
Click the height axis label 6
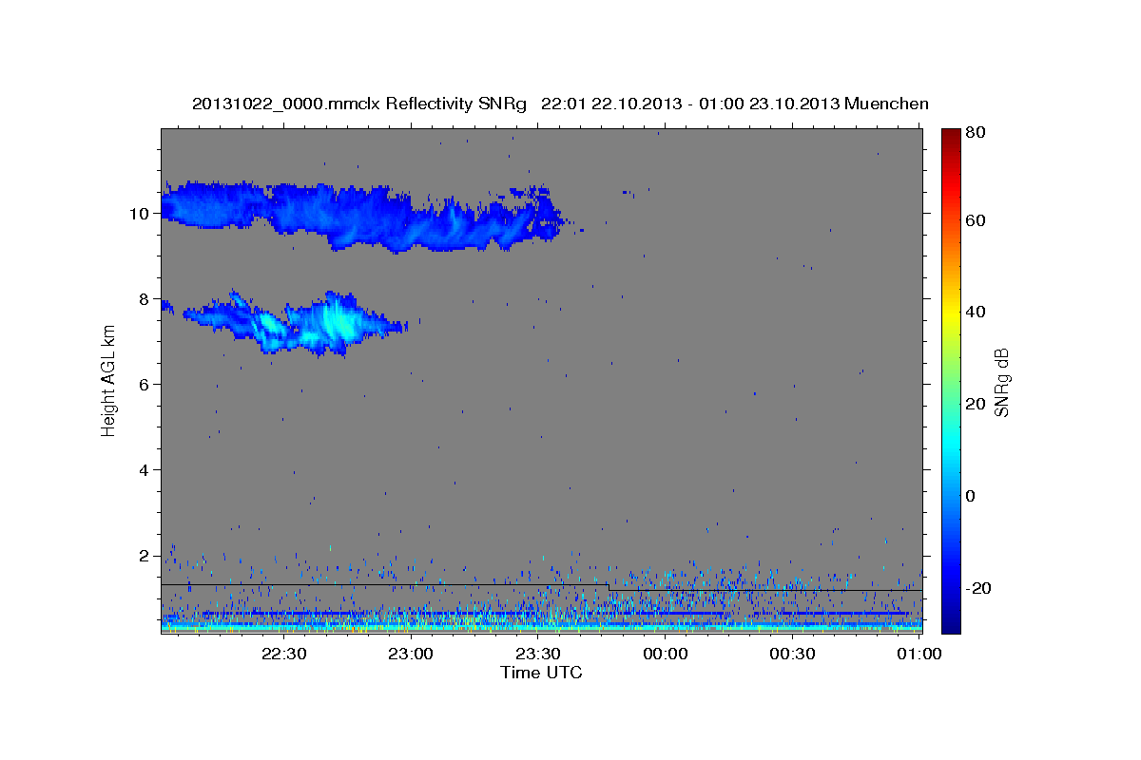[145, 385]
